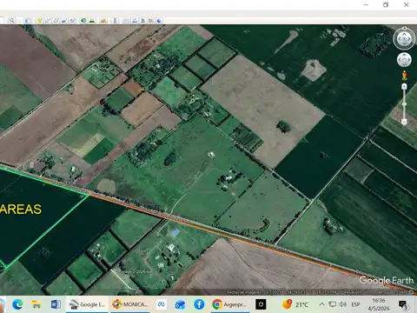Look up with the top joystick arrow

coord(404,34)
